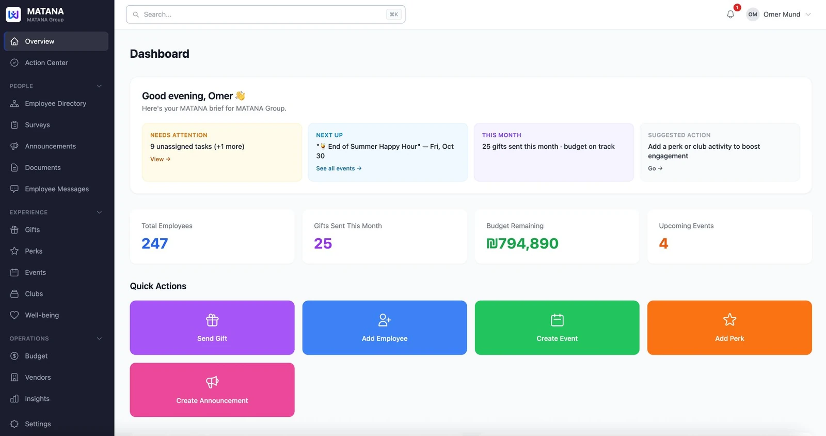Image resolution: width=826 pixels, height=436 pixels.
Task: Click the OM user avatar
Action: point(753,14)
